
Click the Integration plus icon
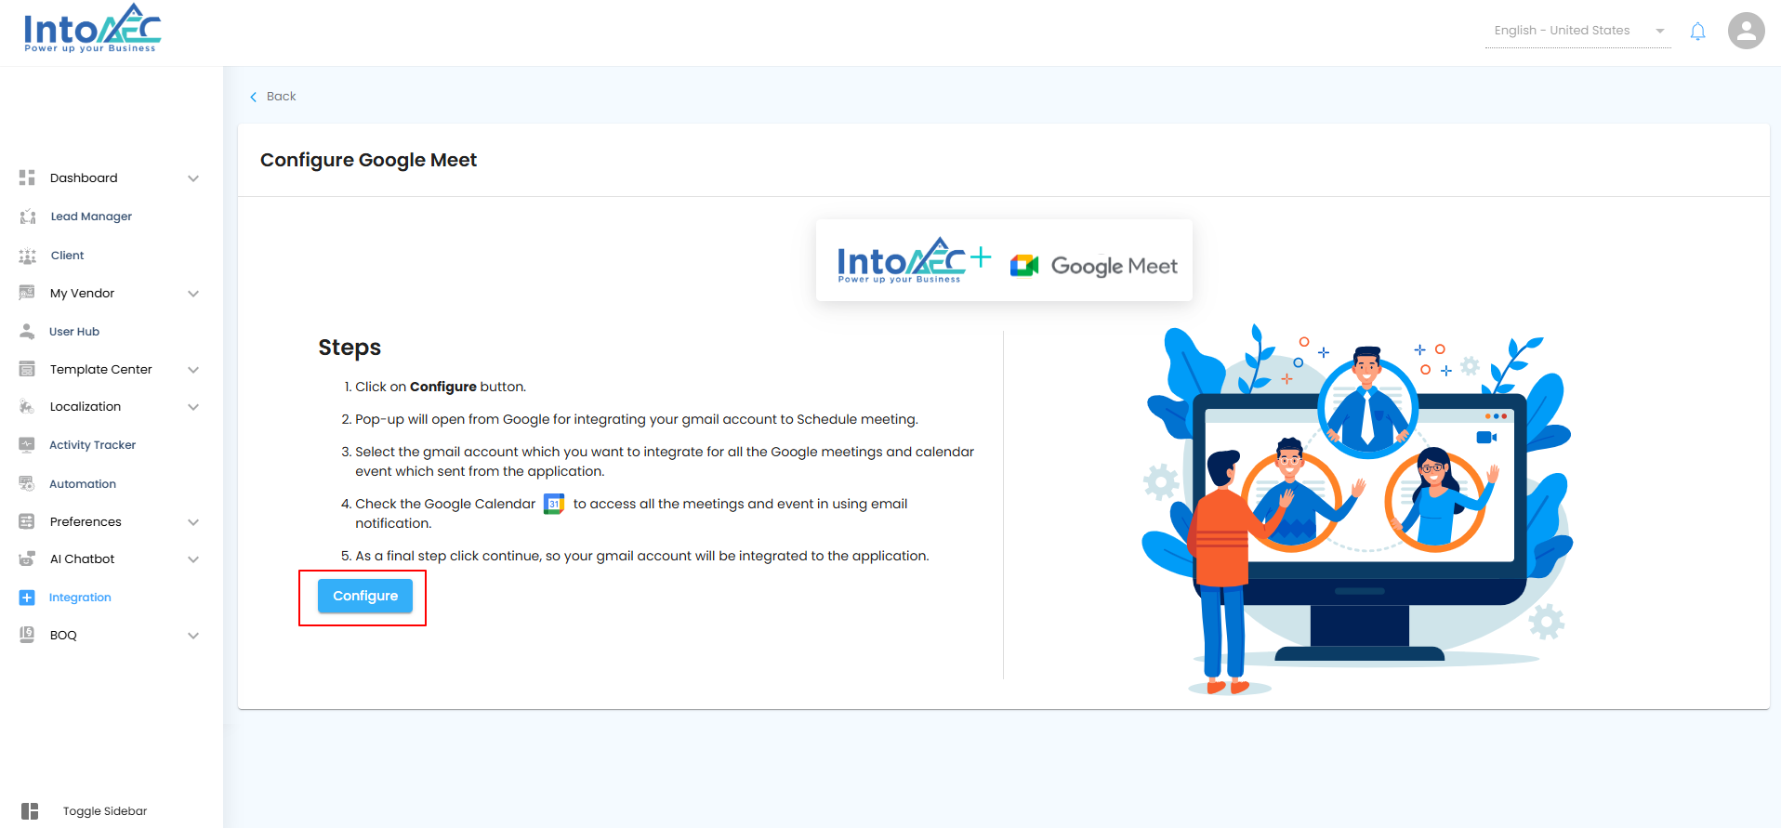27,598
